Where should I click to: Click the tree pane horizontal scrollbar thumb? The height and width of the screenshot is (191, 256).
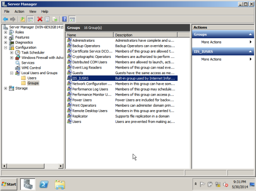(26, 166)
